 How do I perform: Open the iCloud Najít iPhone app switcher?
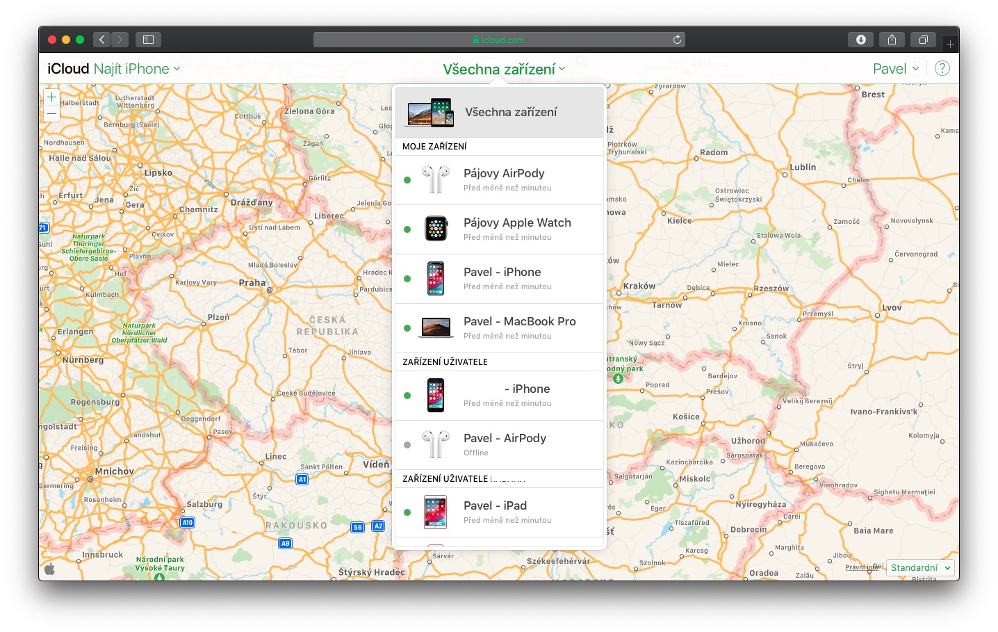(114, 68)
